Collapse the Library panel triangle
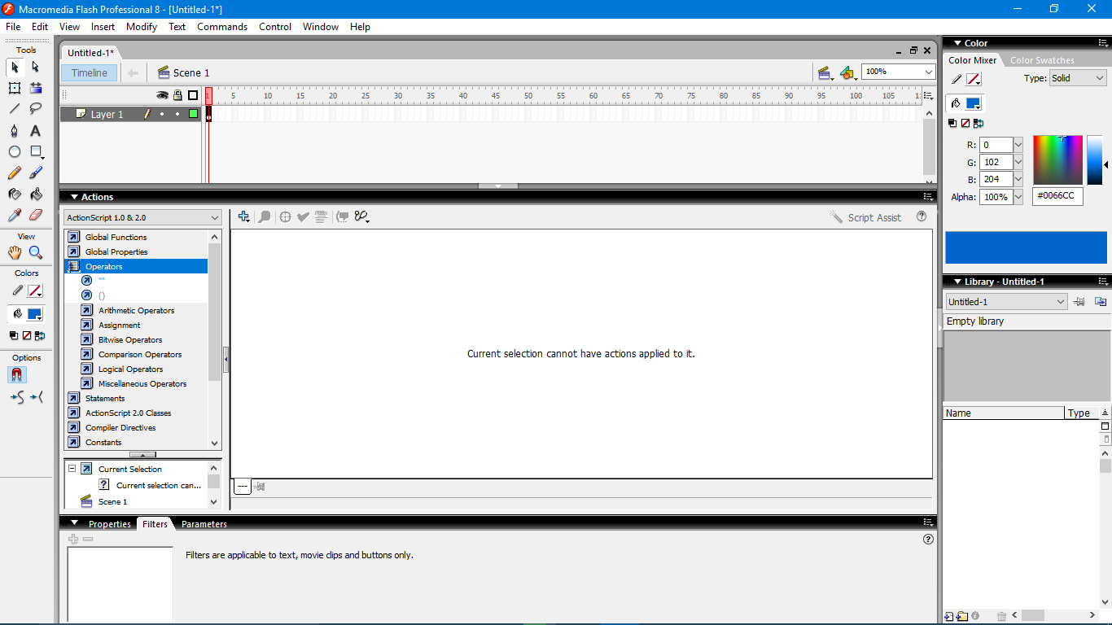This screenshot has width=1112, height=625. coord(957,282)
